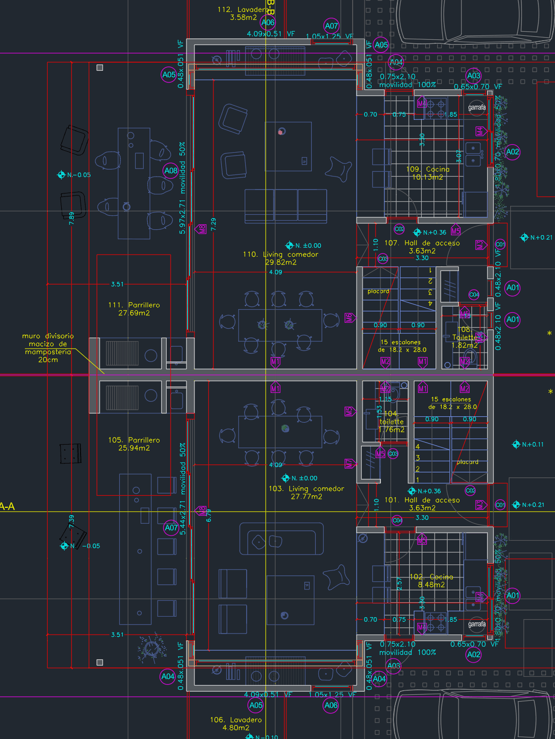Select the 1.53 dimension in toilette 104

(x=379, y=412)
